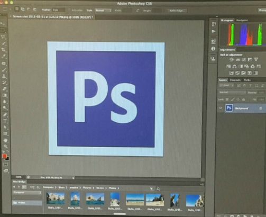Select the Hand tool
This screenshot has height=217, width=266.
point(5,140)
